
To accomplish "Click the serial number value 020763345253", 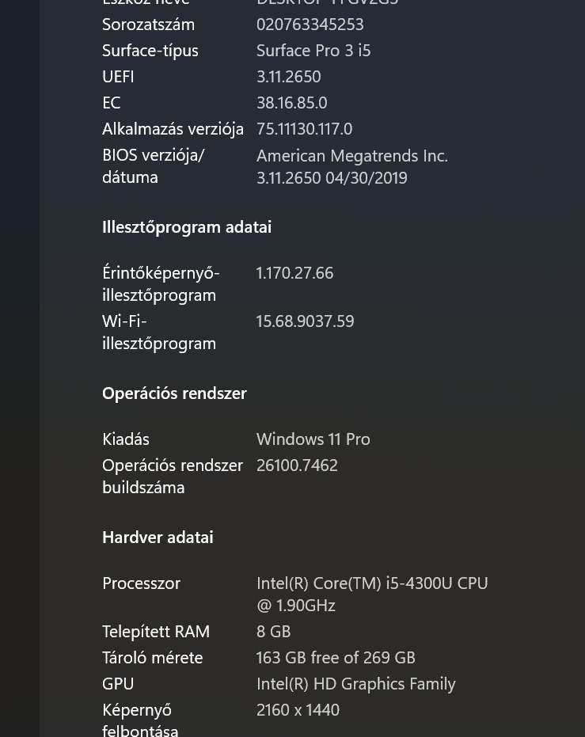I will point(310,25).
